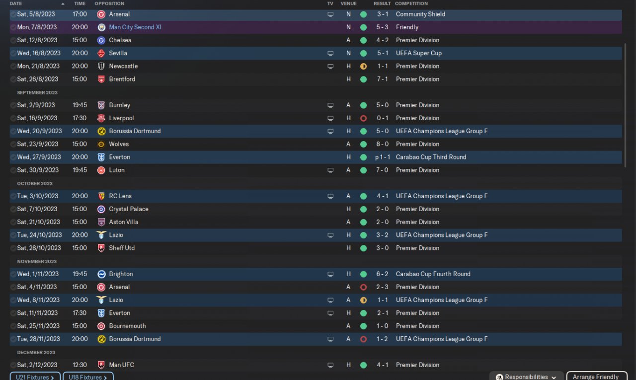636x380 pixels.
Task: Click the TV broadcast icon for Liverpool match
Action: [330, 118]
